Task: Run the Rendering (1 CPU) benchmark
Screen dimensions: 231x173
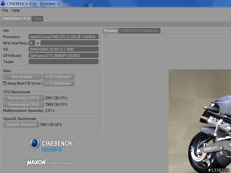Action: [x=23, y=98]
